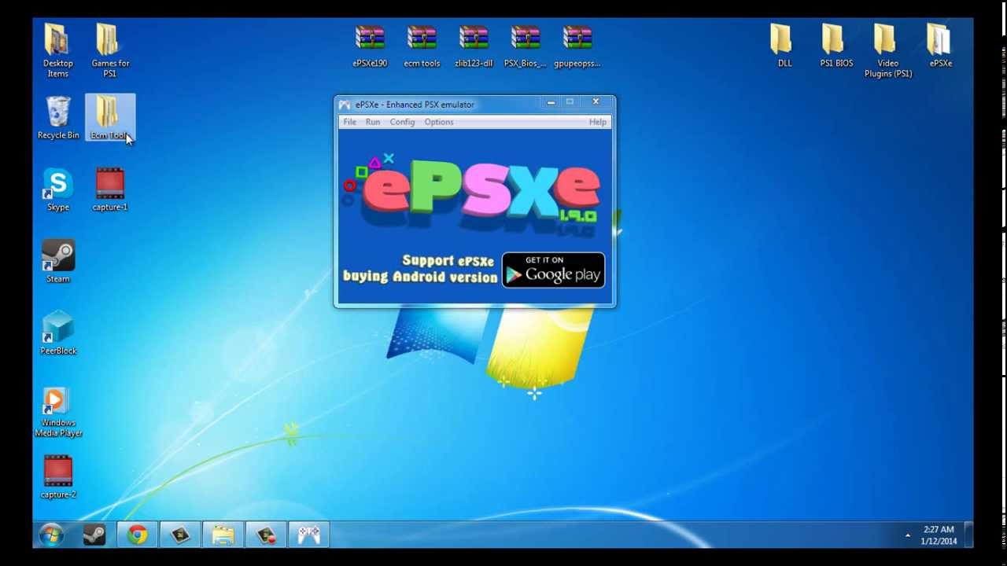The width and height of the screenshot is (1007, 566).
Task: Open the Windows Start menu
Action: [52, 535]
